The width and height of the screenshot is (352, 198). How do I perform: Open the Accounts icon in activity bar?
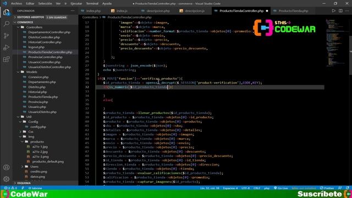pos(6,167)
